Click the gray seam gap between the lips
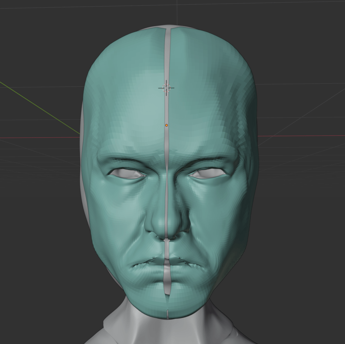The image size is (345, 344). [167, 264]
